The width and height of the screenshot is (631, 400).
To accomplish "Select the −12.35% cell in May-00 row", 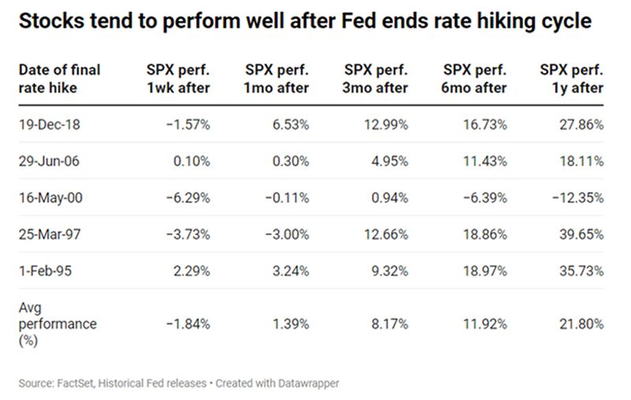I will point(578,197).
